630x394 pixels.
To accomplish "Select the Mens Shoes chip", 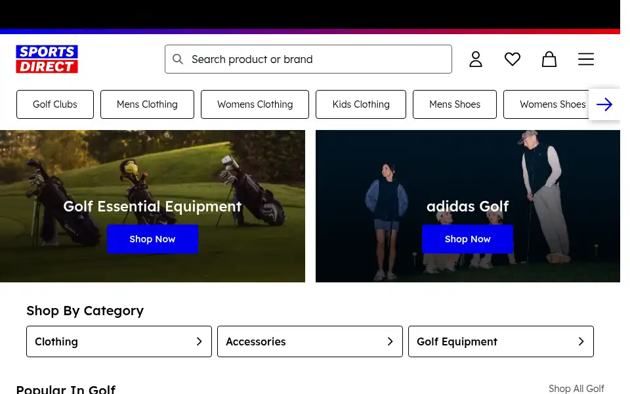I will (454, 104).
